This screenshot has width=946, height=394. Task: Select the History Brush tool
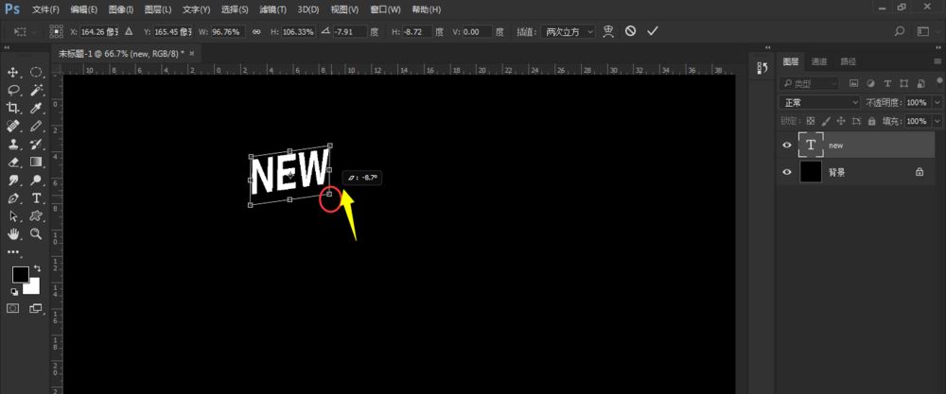[36, 144]
